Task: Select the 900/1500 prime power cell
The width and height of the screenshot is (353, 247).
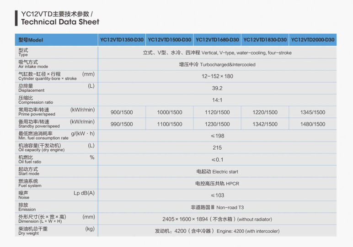Action: click(x=122, y=112)
